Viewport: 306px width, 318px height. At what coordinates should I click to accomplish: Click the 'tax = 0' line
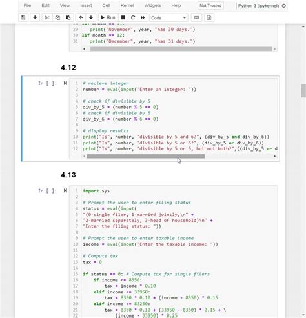(92, 262)
